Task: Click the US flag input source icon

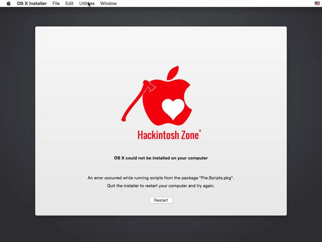Action: (x=317, y=3)
